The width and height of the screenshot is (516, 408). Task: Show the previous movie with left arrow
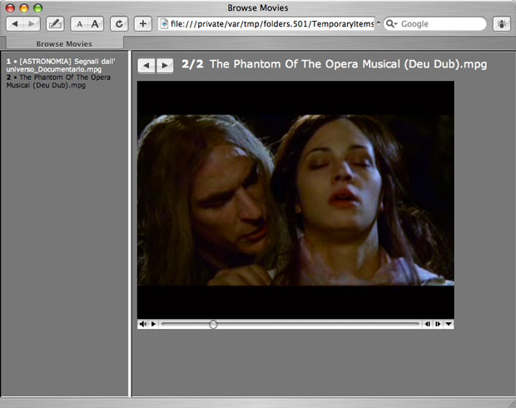point(146,66)
